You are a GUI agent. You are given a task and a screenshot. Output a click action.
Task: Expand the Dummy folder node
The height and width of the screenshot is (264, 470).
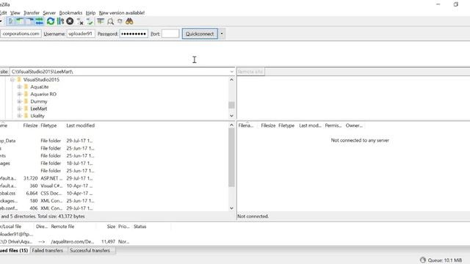20,101
